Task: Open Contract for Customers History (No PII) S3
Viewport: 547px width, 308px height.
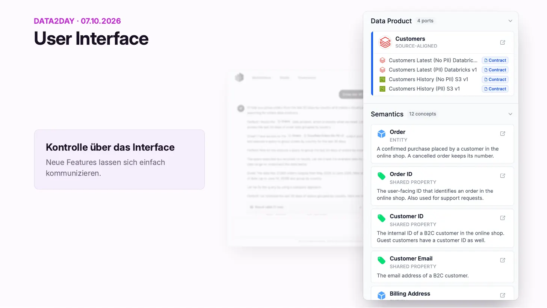Action: 495,79
